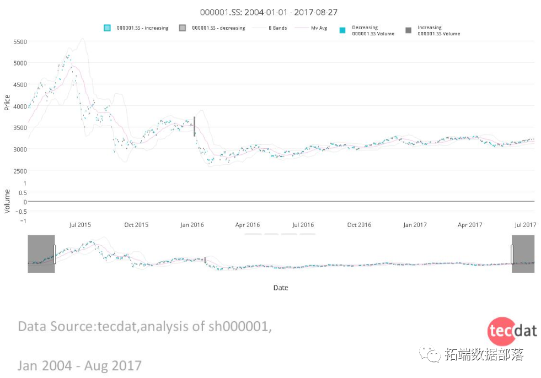Click the 'Price' y-axis title
This screenshot has height=378, width=541.
click(7, 102)
